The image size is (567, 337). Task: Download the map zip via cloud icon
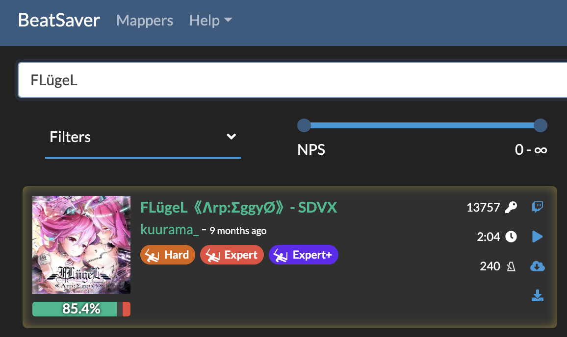[x=538, y=266]
